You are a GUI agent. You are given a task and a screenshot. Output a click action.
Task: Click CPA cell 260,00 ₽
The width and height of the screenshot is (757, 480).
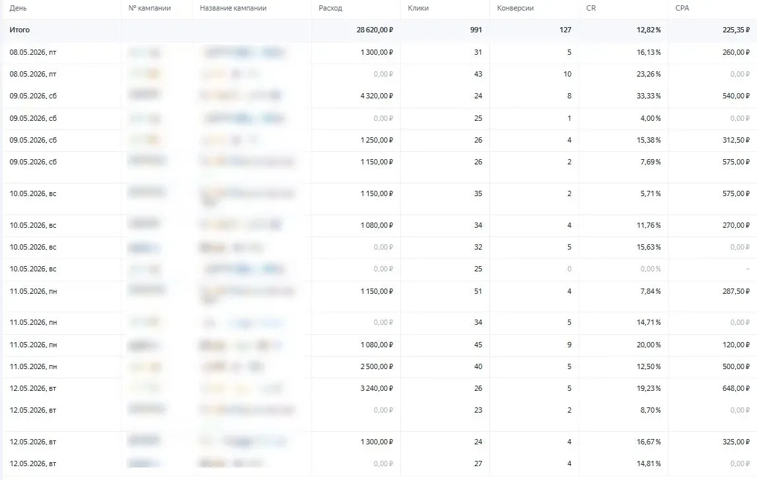pyautogui.click(x=737, y=52)
